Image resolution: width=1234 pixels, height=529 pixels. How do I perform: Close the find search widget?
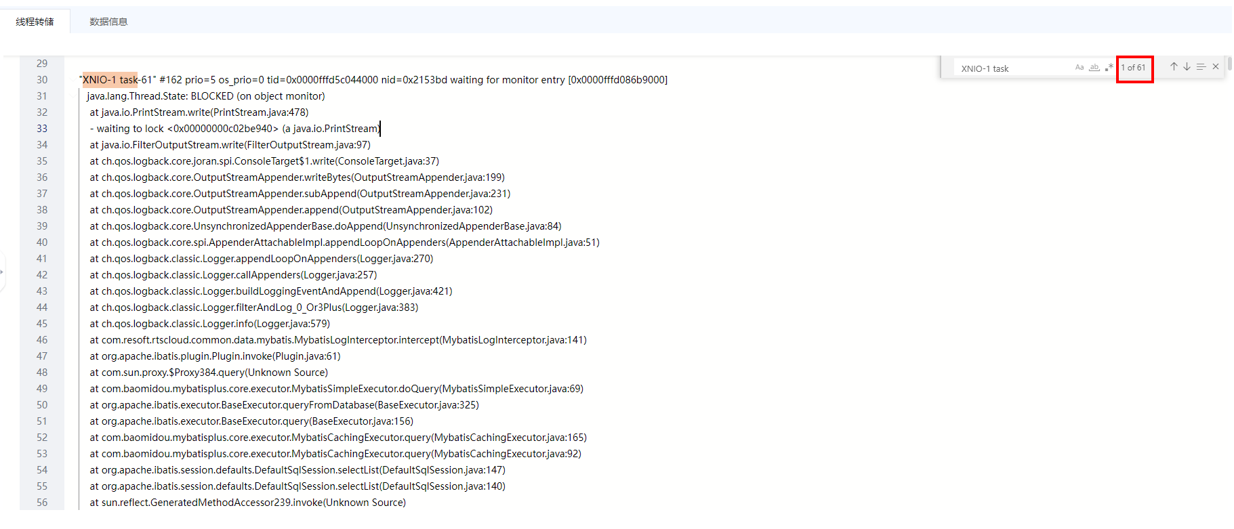[x=1216, y=67]
